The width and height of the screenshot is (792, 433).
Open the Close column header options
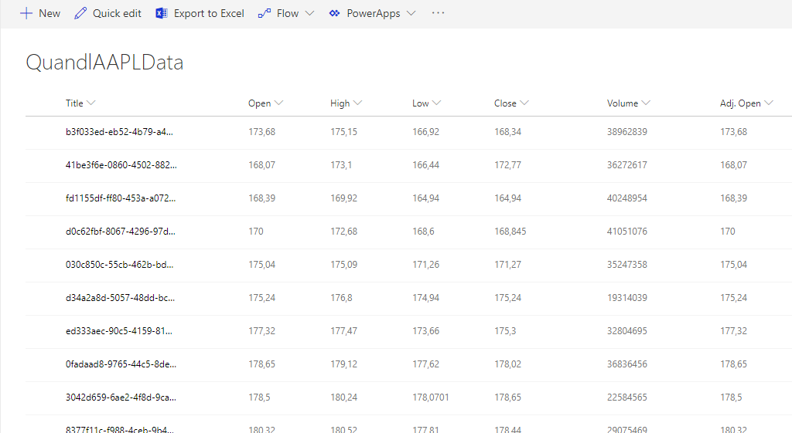tap(511, 103)
